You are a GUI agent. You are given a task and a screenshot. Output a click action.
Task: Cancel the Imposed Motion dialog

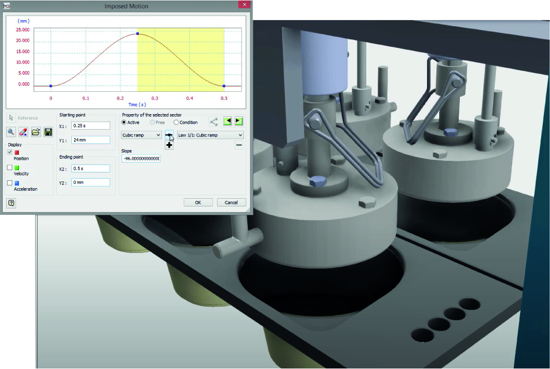click(x=231, y=203)
